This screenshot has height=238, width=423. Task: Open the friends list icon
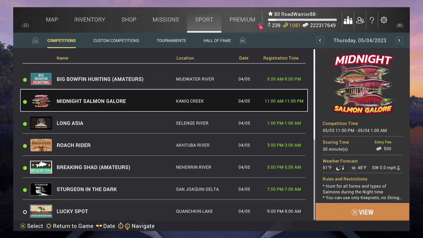coord(360,20)
